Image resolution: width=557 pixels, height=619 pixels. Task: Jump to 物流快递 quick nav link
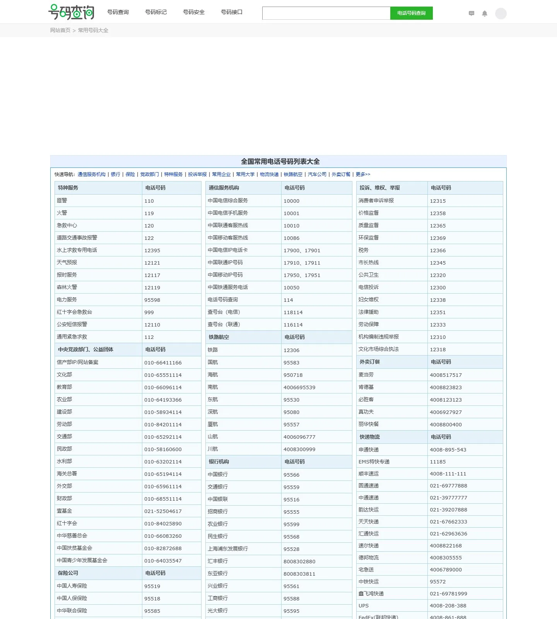[x=269, y=174]
